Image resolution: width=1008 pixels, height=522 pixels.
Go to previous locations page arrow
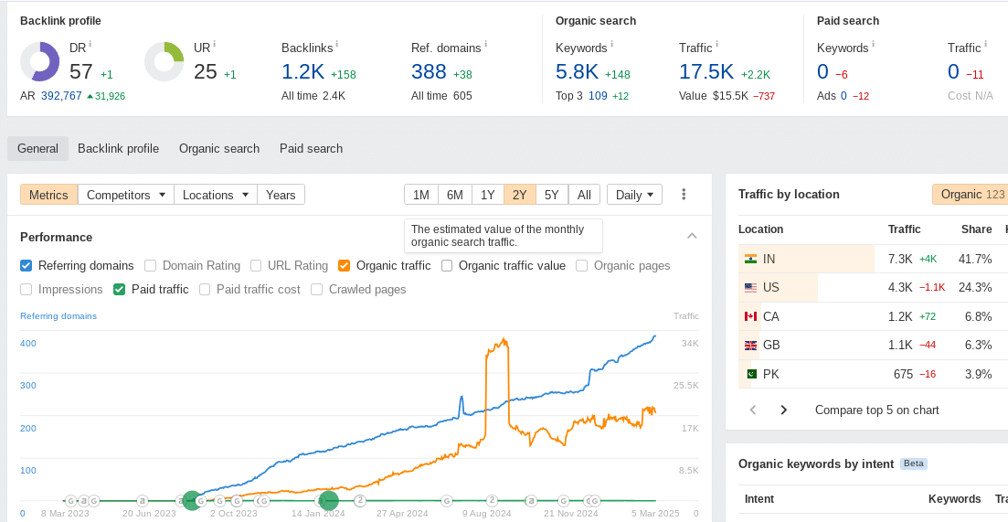[753, 410]
